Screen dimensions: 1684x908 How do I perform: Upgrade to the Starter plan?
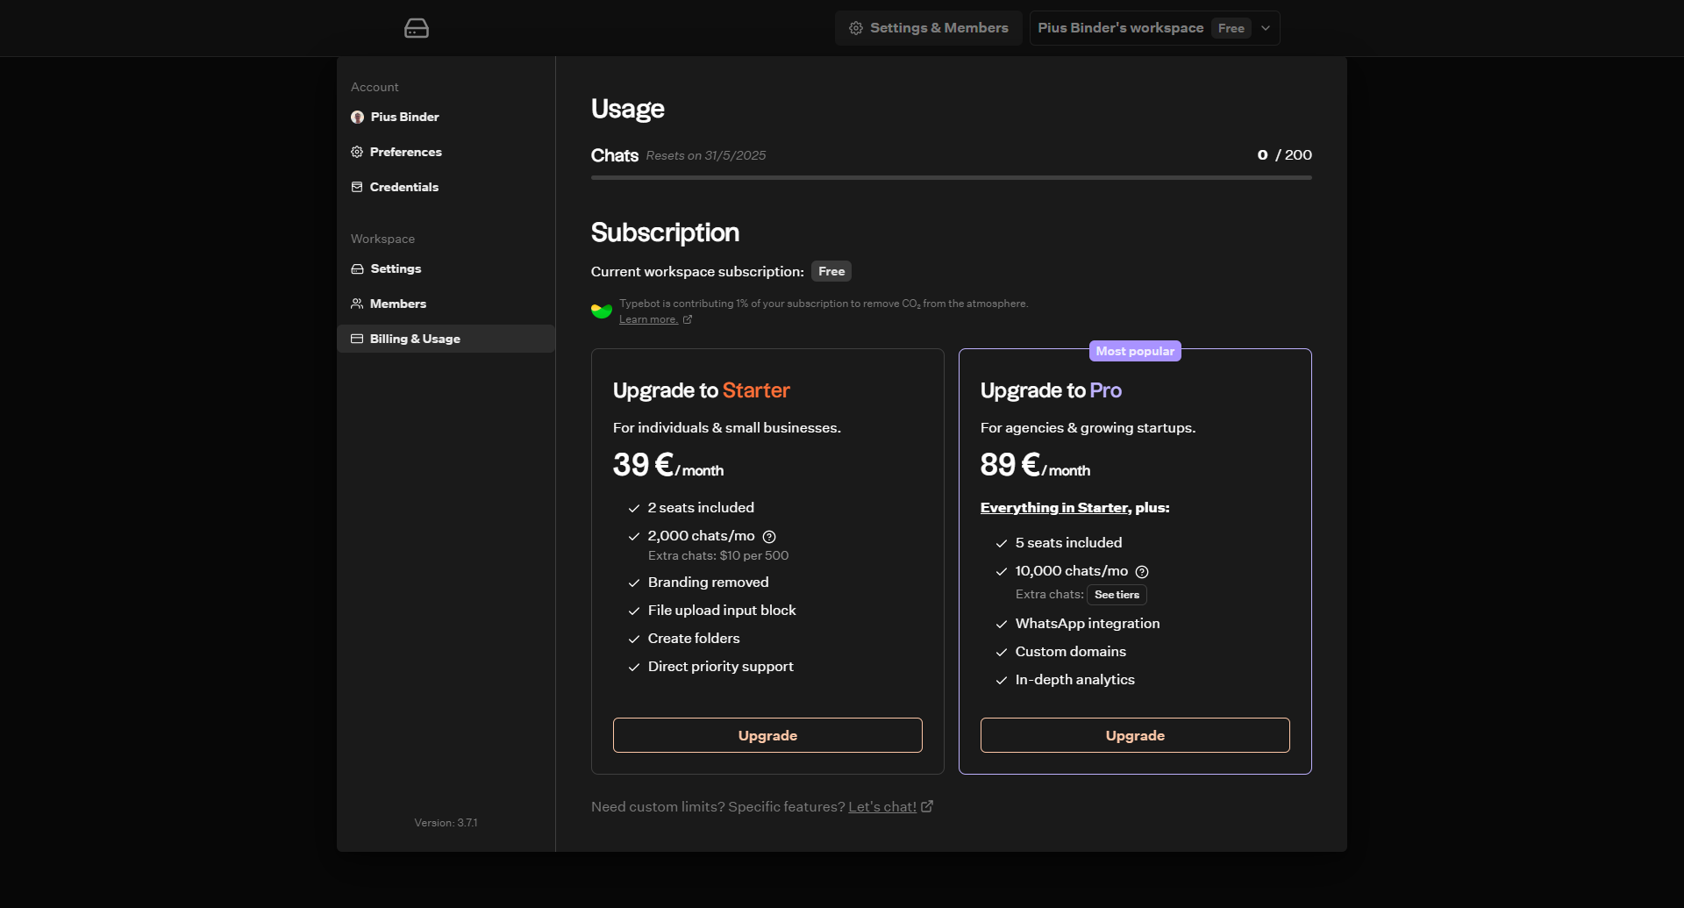(x=767, y=735)
